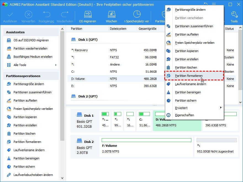Click Partition kopieren icon in sidebar
This screenshot has height=182, width=243.
pos(9,117)
